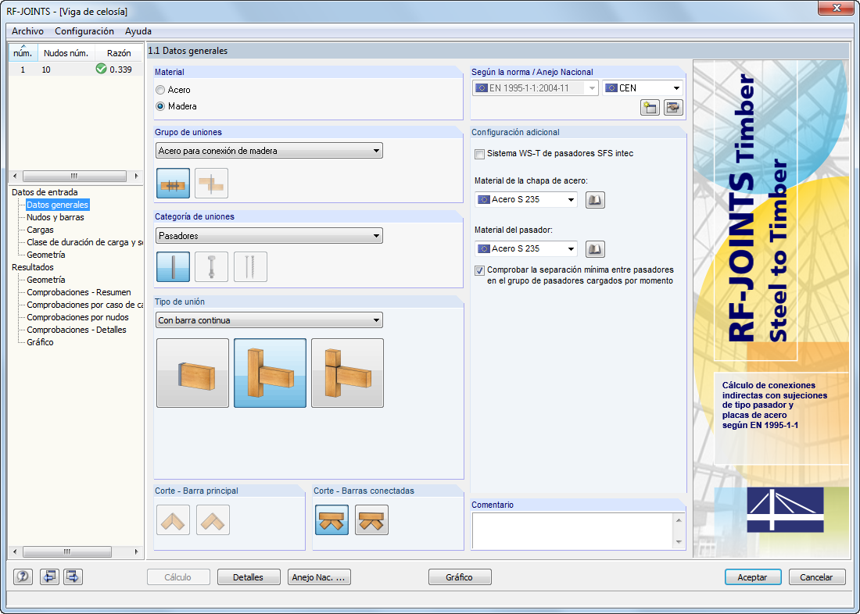Click the Detalles button
Image resolution: width=860 pixels, height=614 pixels.
249,577
